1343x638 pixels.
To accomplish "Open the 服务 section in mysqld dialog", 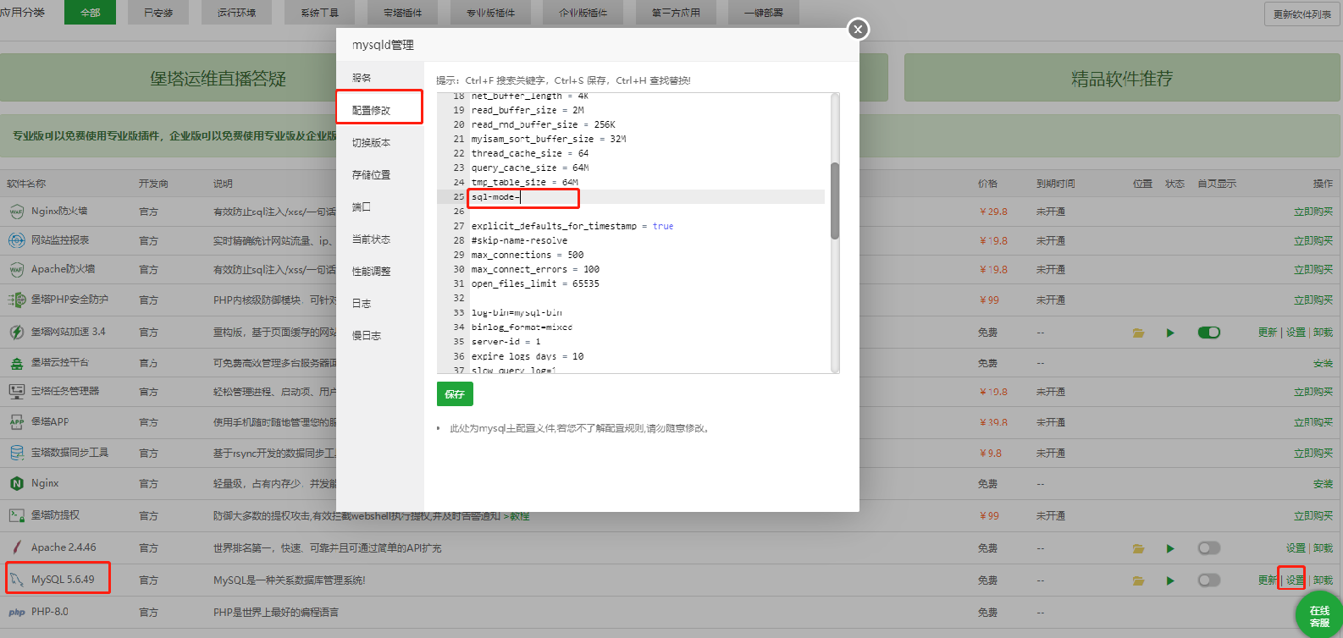I will [362, 78].
